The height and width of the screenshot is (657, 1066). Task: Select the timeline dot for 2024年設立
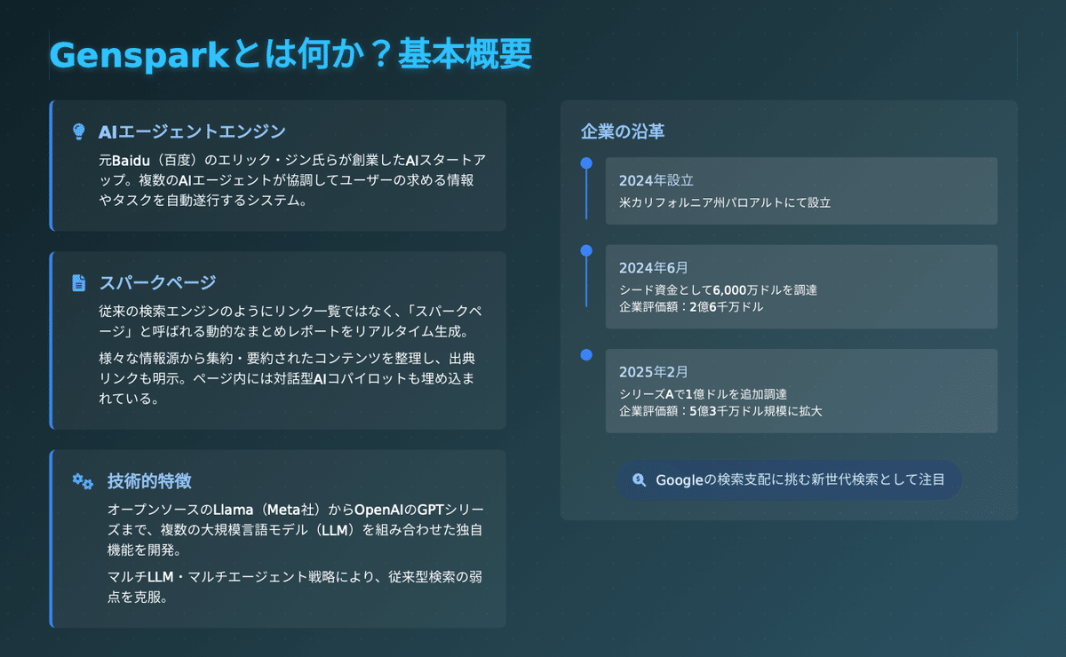tap(585, 162)
